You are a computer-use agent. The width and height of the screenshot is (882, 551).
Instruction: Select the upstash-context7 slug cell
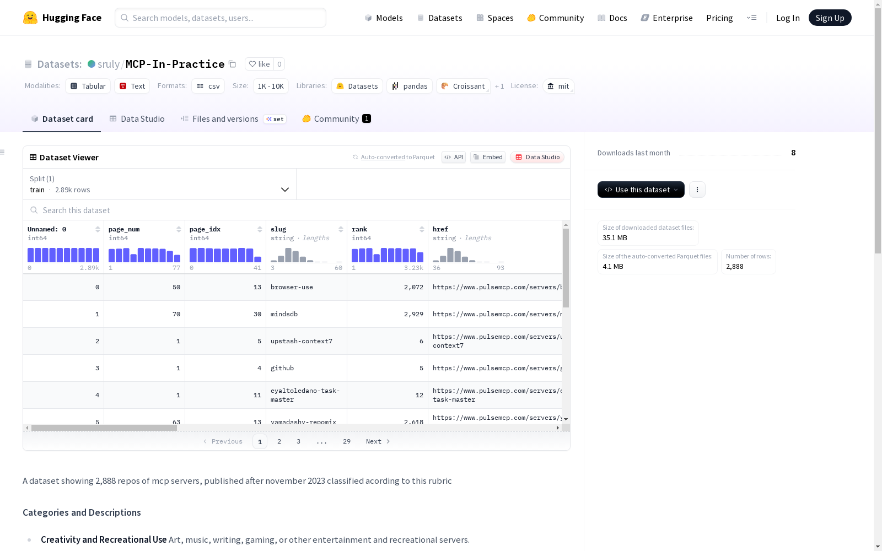[x=306, y=341]
